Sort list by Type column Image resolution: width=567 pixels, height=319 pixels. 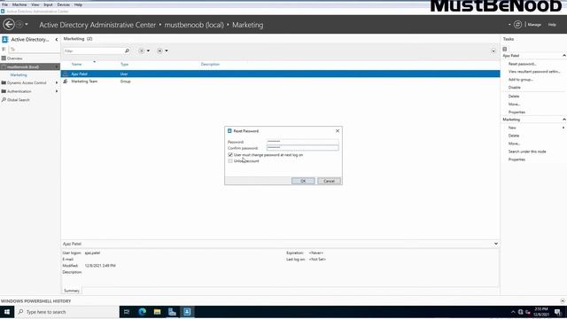tap(124, 65)
